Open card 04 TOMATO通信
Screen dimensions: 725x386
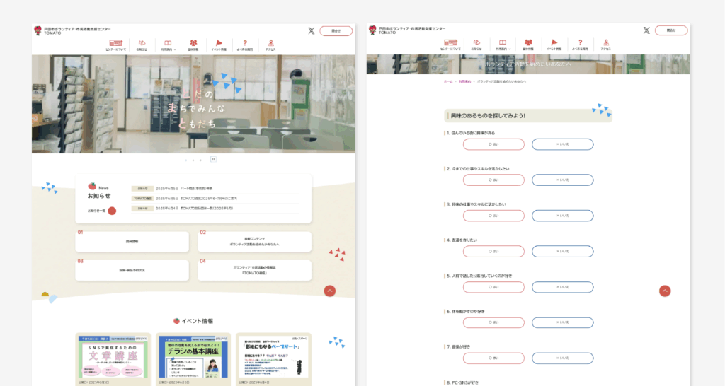coord(254,270)
